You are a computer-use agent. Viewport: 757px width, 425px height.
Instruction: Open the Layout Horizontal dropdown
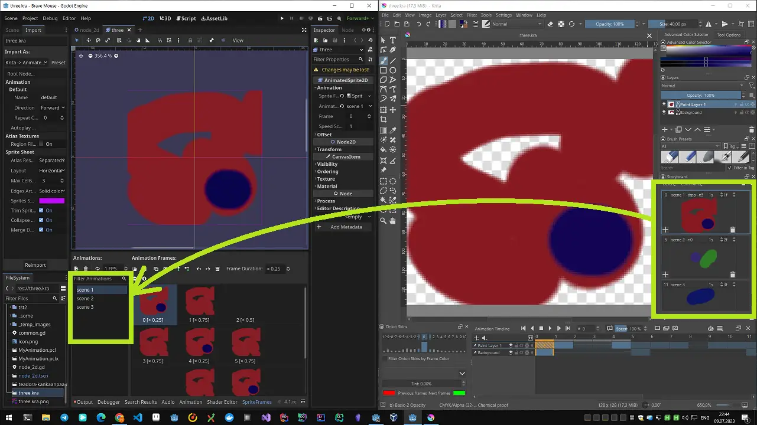click(53, 171)
